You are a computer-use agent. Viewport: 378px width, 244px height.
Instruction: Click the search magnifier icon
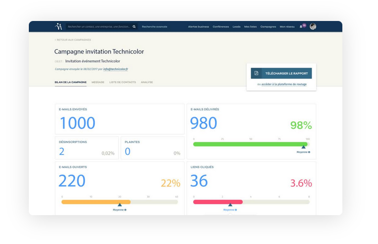(134, 27)
